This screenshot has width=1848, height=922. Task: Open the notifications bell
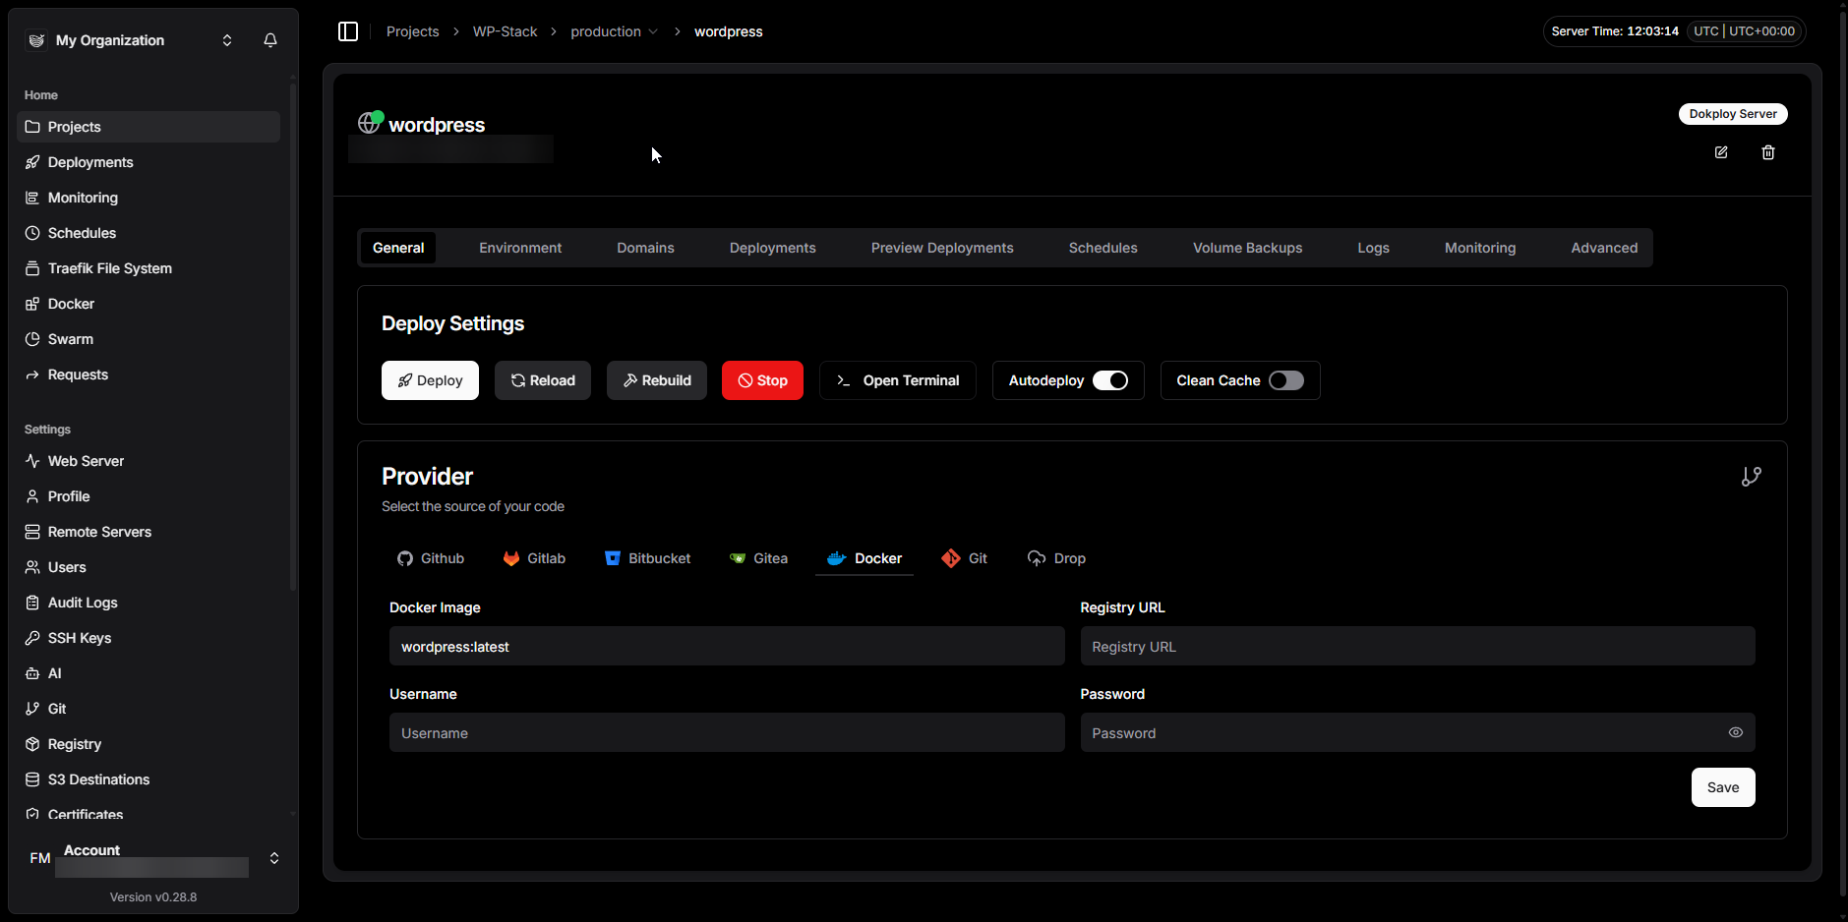pos(270,40)
